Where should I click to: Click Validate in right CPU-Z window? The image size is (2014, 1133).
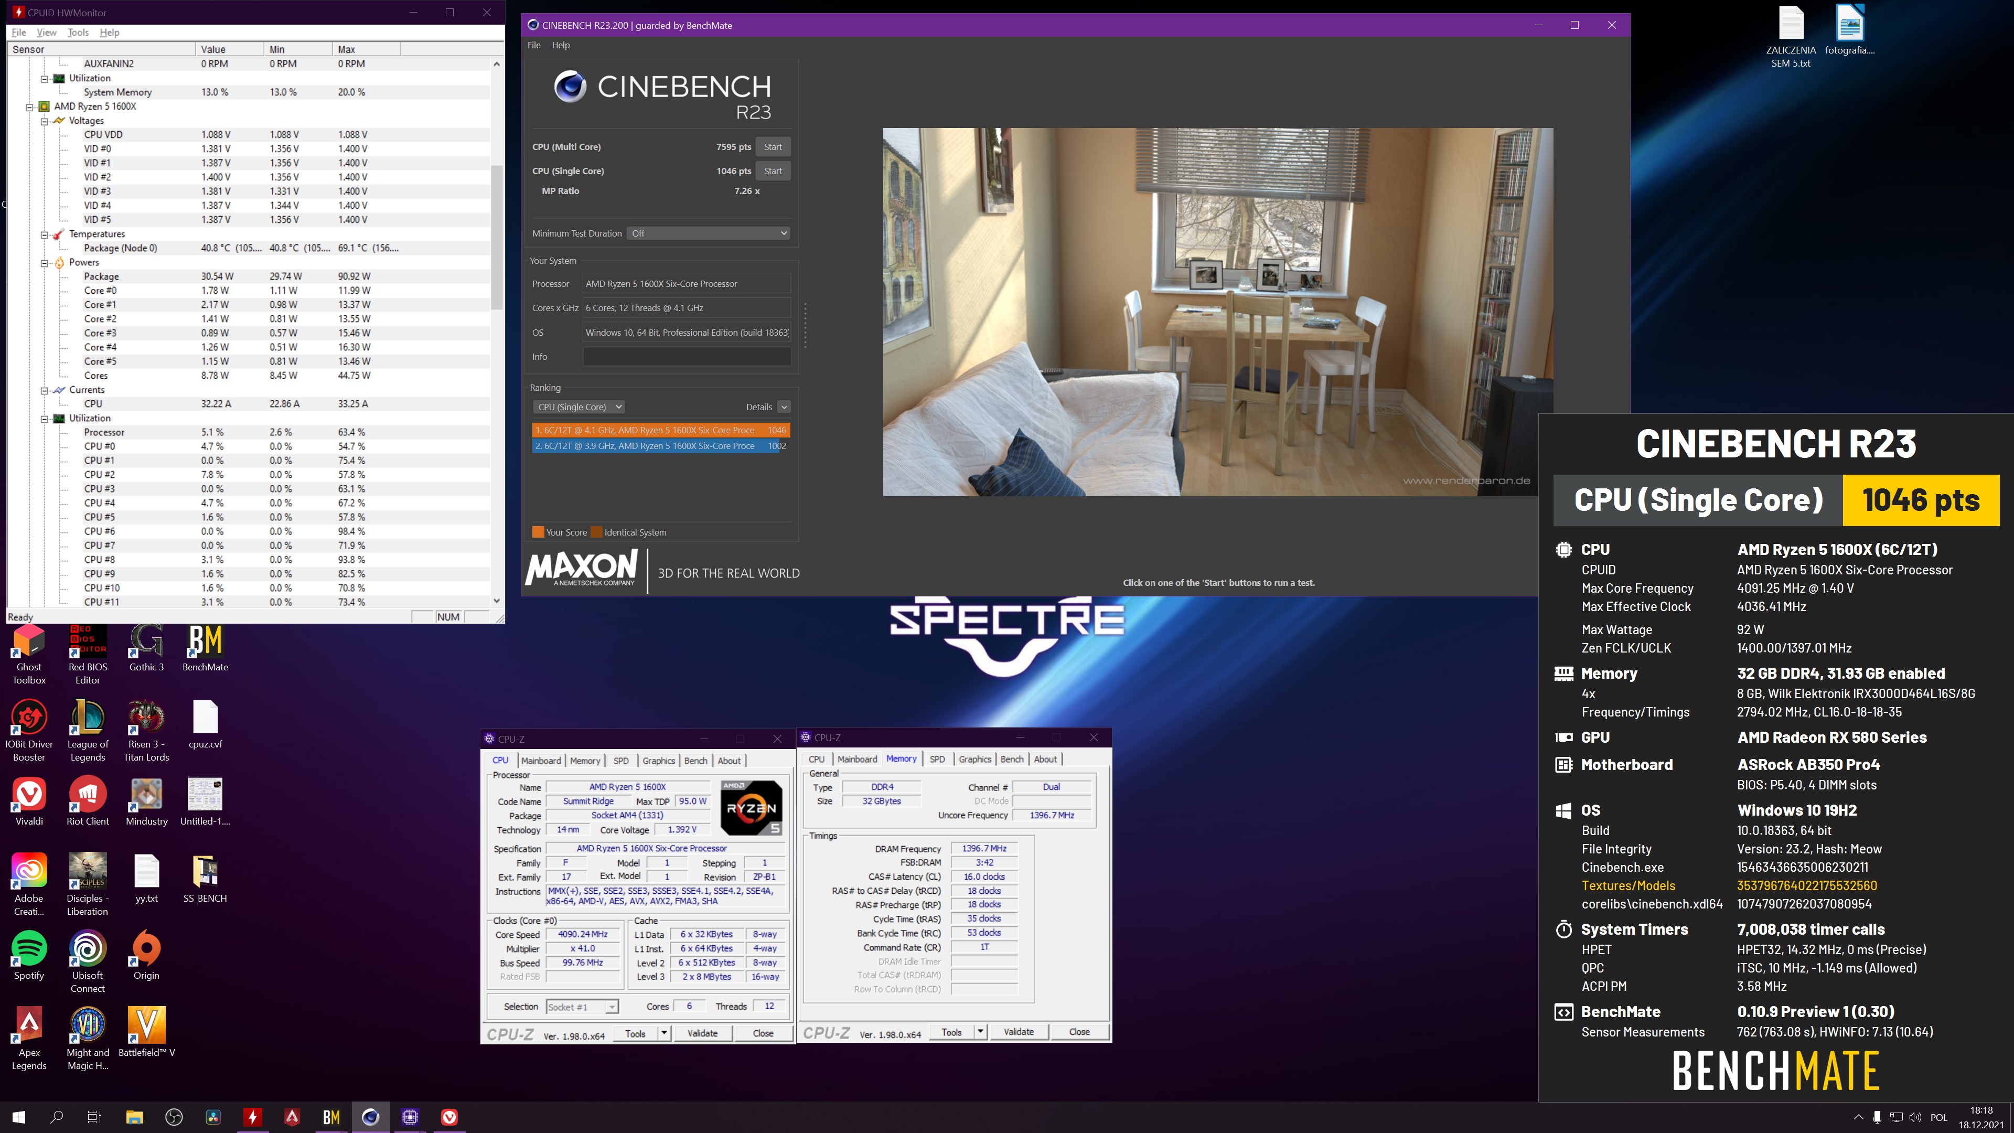click(x=1018, y=1031)
